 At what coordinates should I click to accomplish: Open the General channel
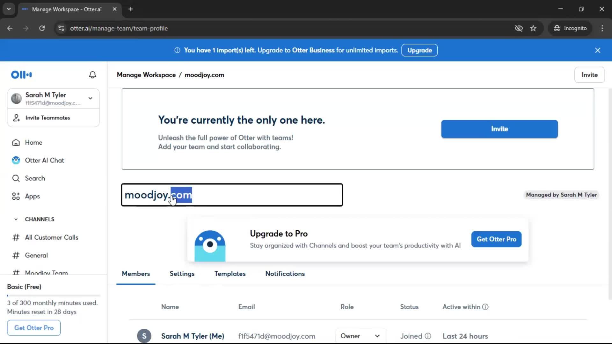click(30, 255)
